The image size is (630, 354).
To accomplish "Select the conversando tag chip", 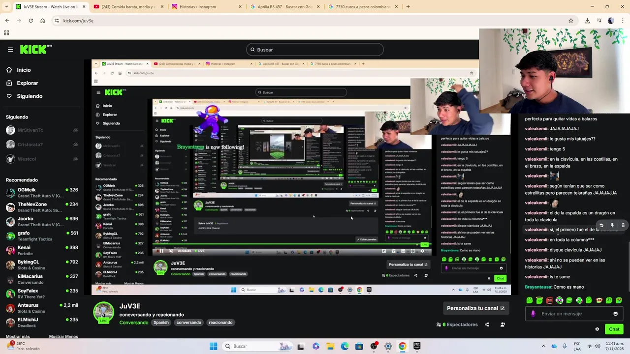I will coord(189,323).
